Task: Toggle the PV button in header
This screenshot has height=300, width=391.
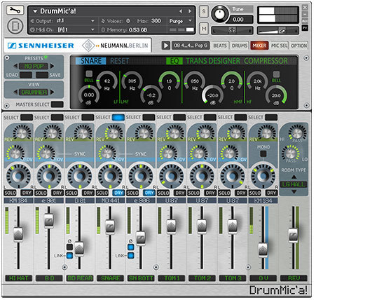Action: pos(305,28)
